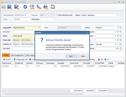This screenshot has width=126, height=97.
Task: Click the Új (F7) add button
Action: pos(7,60)
